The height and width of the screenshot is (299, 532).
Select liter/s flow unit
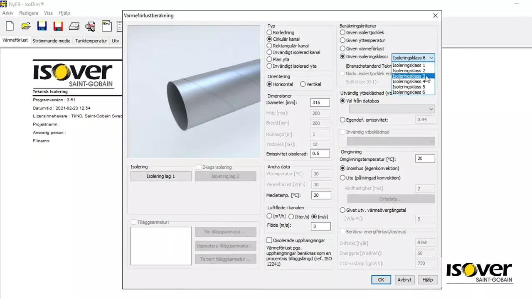tap(299, 216)
